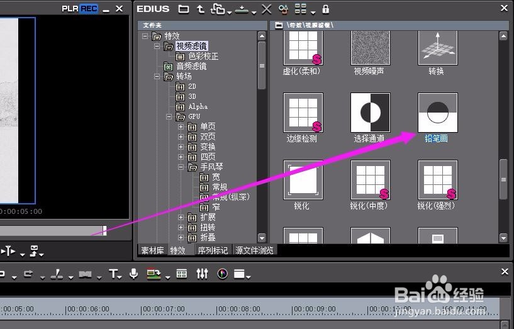Click the default transition icon in timeline toolbar
Screen dimensions: 514x329
pyautogui.click(x=85, y=274)
